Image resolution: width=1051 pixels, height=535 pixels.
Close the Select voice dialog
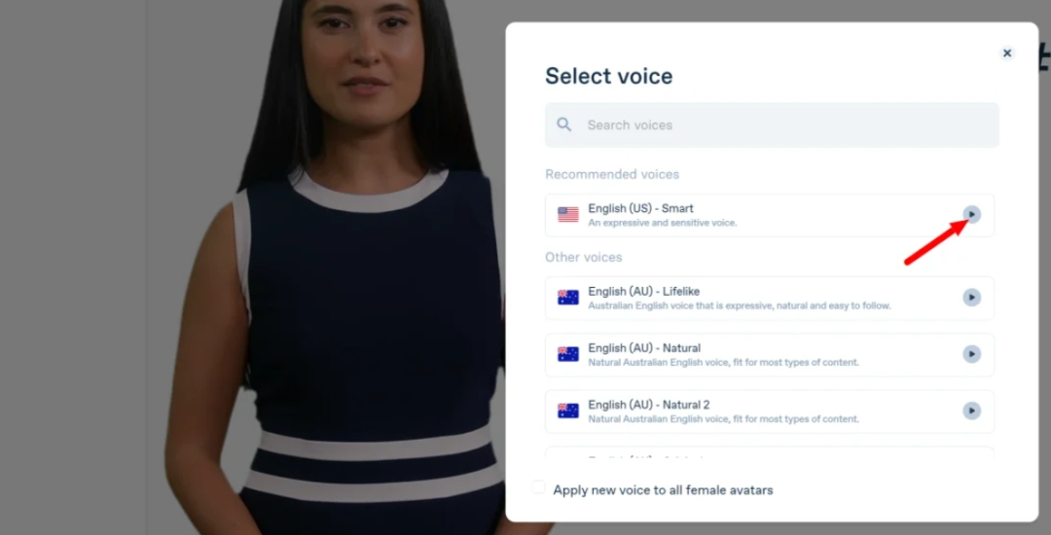(1007, 53)
